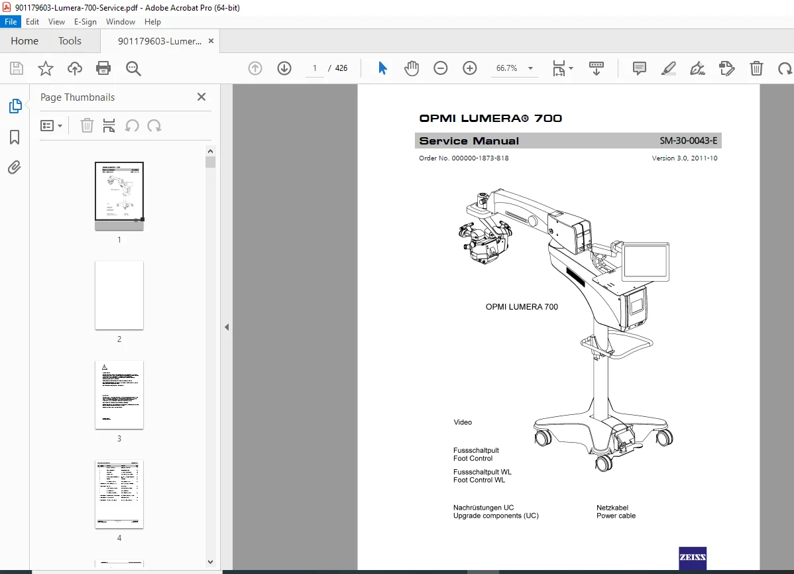This screenshot has height=574, width=794.
Task: Click 'Foot Control WL' label
Action: point(479,481)
